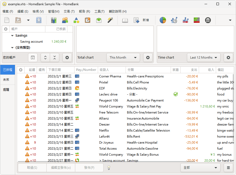
Task: Open the 輔助說明 (H) menu
Action: [x=117, y=12]
